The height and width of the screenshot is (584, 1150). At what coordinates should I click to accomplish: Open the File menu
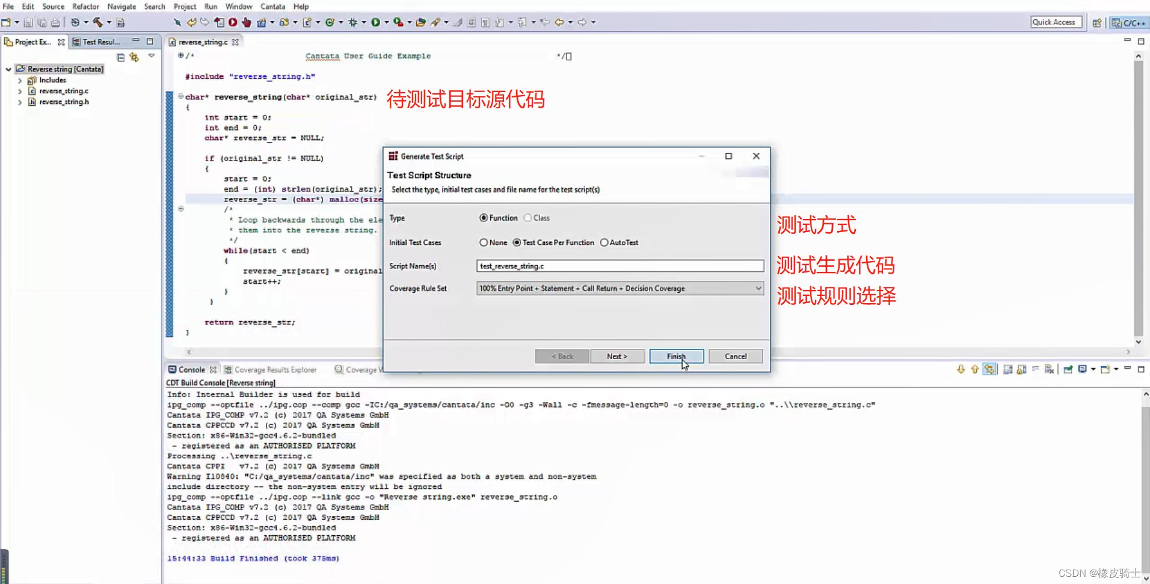point(8,6)
